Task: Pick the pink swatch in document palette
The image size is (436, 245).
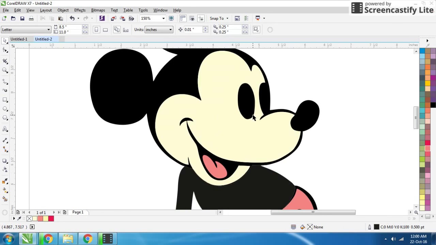Action: tap(40, 218)
